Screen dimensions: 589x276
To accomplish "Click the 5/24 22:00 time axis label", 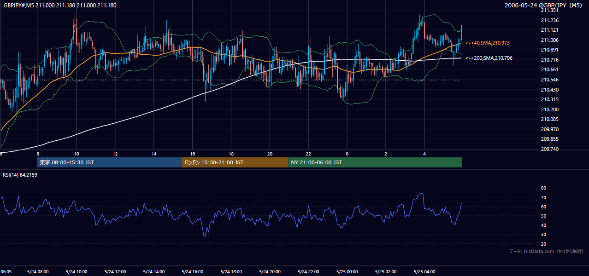I will pyautogui.click(x=308, y=272).
